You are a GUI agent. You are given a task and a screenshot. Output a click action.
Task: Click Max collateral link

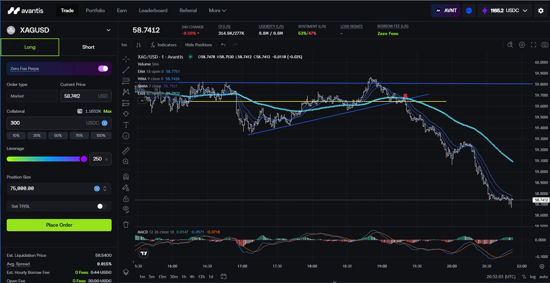pyautogui.click(x=107, y=111)
